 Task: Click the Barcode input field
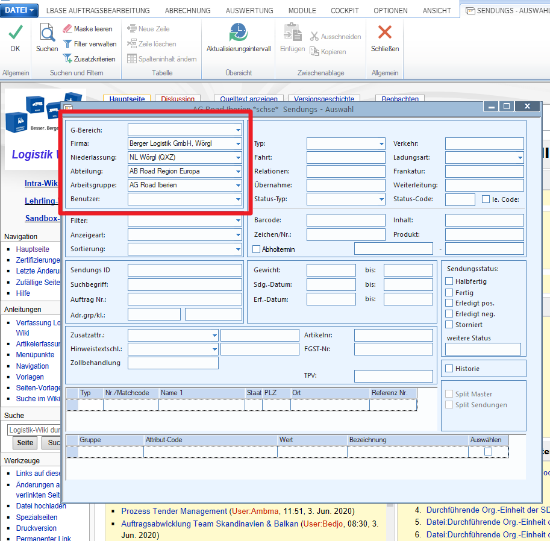[346, 220]
